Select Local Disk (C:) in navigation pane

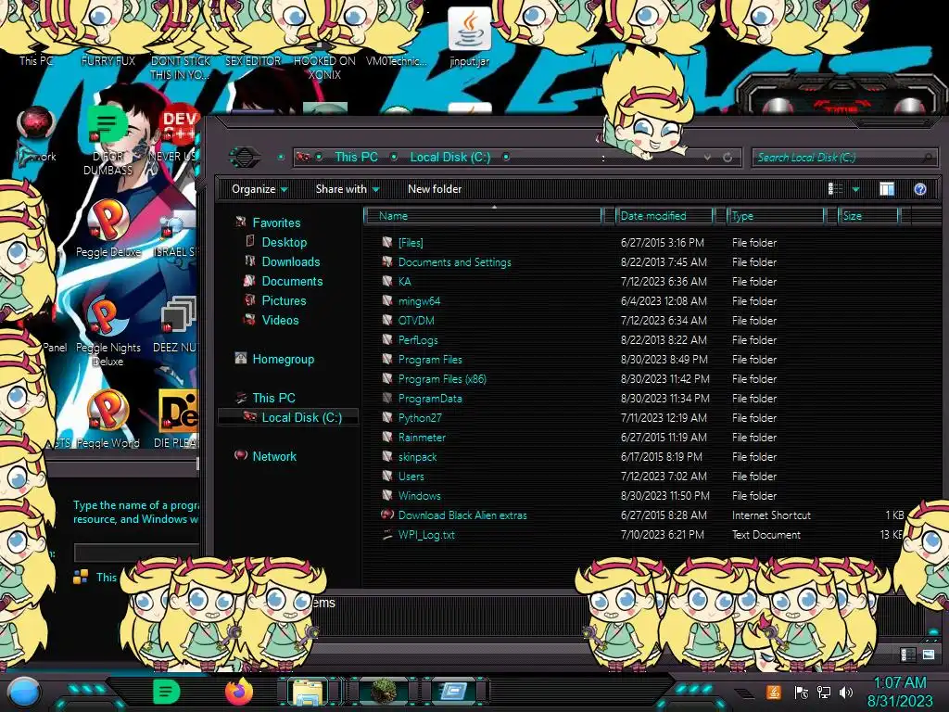(288, 417)
